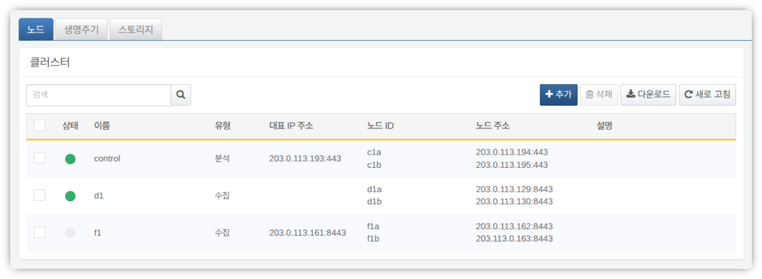Image resolution: width=762 pixels, height=279 pixels.
Task: Click the green status dot for control
Action: click(70, 159)
